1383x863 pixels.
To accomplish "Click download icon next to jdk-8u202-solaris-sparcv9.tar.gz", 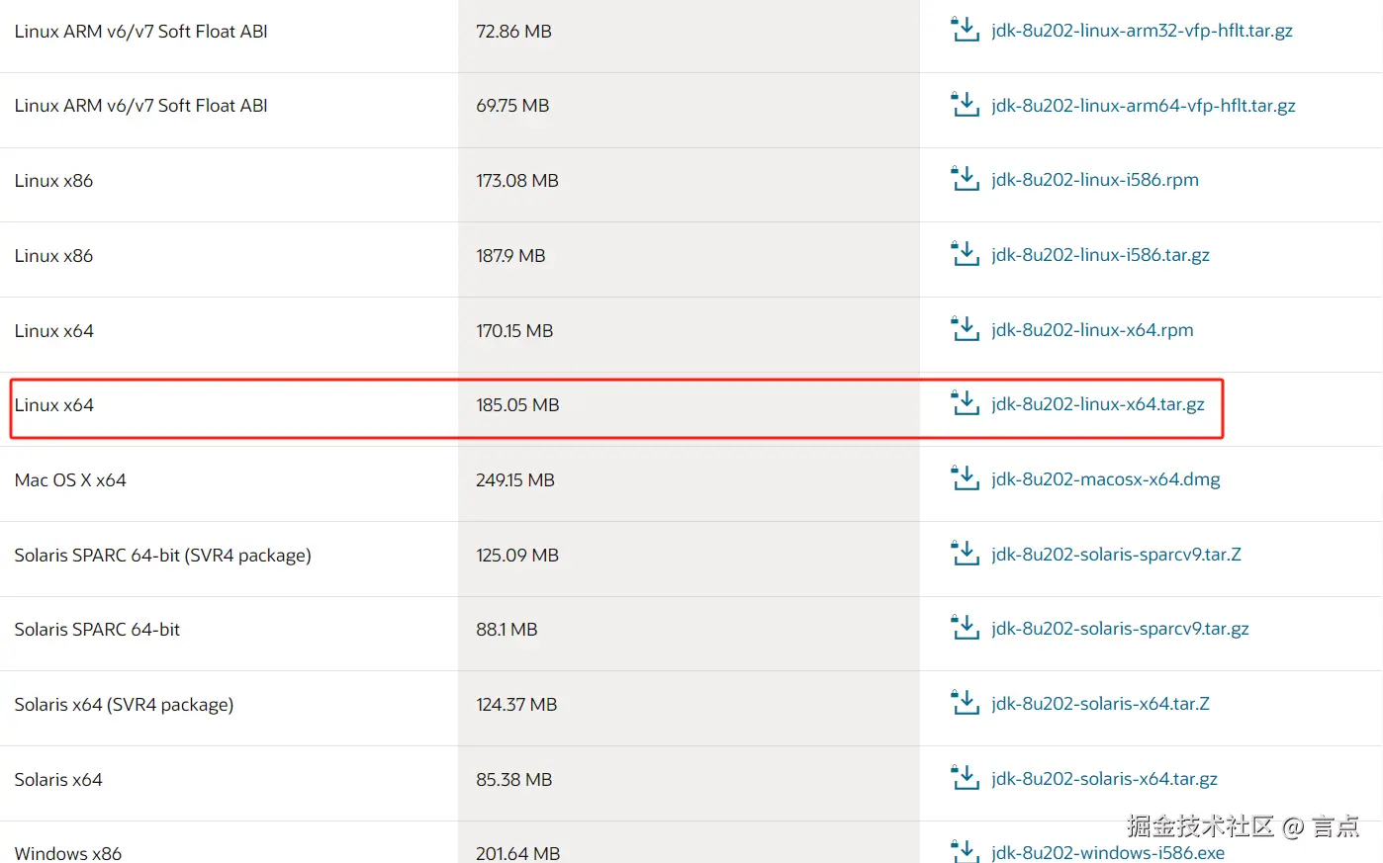I will 965,628.
